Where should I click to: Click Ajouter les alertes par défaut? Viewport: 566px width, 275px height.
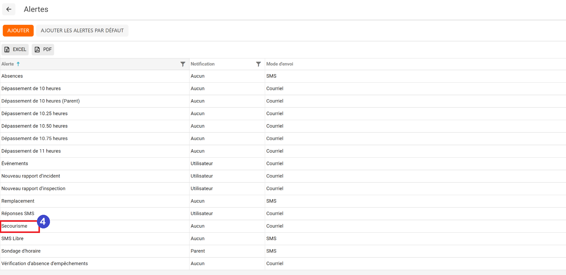pos(82,31)
